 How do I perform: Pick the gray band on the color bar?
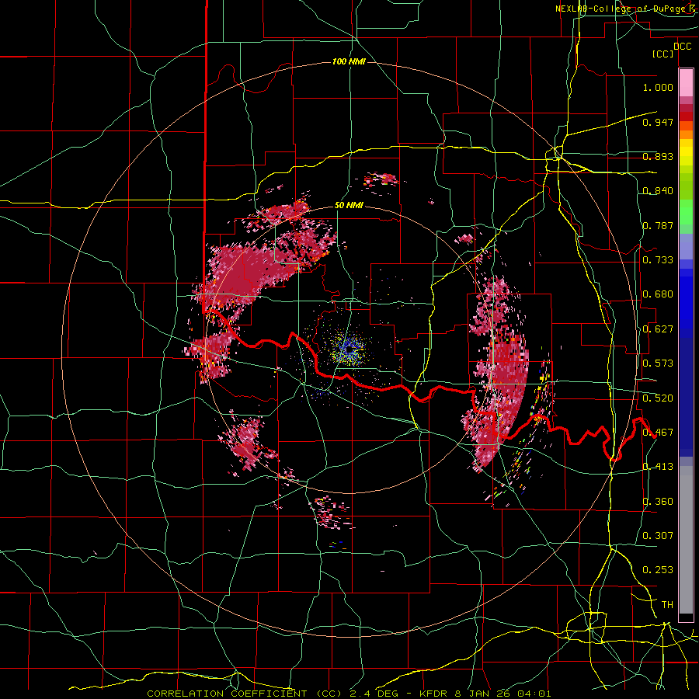[x=686, y=540]
